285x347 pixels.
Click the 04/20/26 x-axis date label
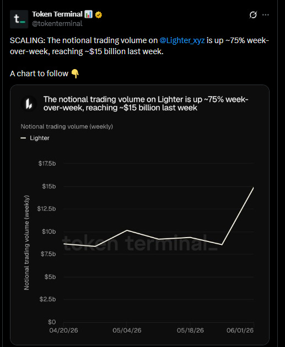pos(63,330)
